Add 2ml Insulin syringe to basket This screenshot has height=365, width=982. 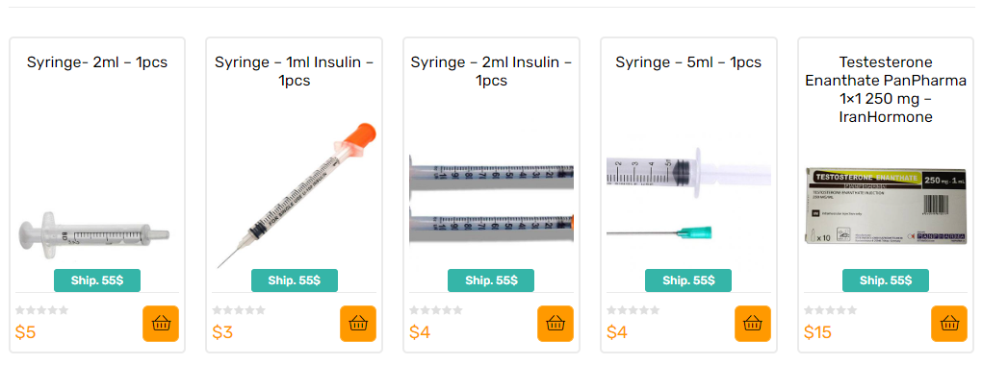[555, 323]
